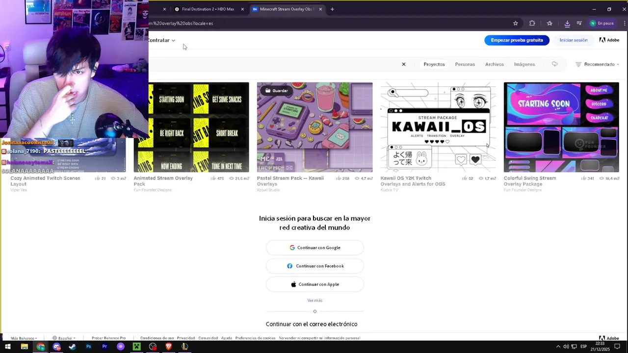Switch to the Final Destination 2 browser tab
Screen dimensions: 628x353
[208, 9]
